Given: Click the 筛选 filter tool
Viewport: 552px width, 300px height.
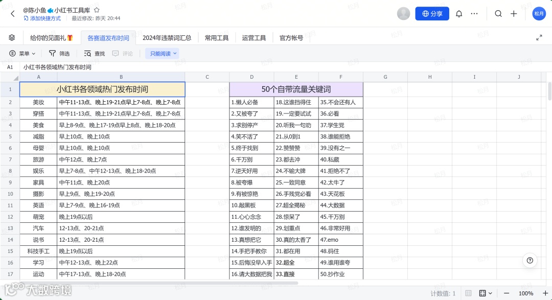Looking at the screenshot, I should click(59, 54).
